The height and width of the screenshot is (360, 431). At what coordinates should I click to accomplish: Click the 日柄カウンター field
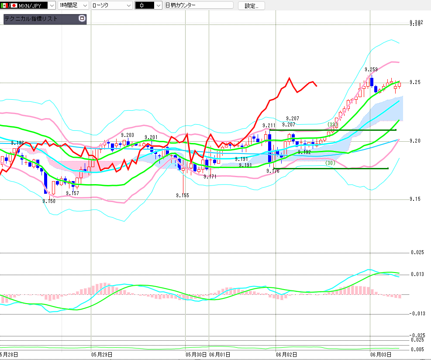pos(199,5)
